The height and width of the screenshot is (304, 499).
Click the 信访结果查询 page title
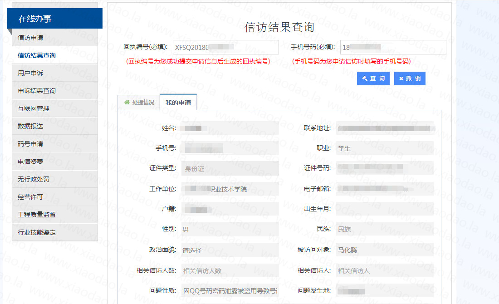click(279, 27)
